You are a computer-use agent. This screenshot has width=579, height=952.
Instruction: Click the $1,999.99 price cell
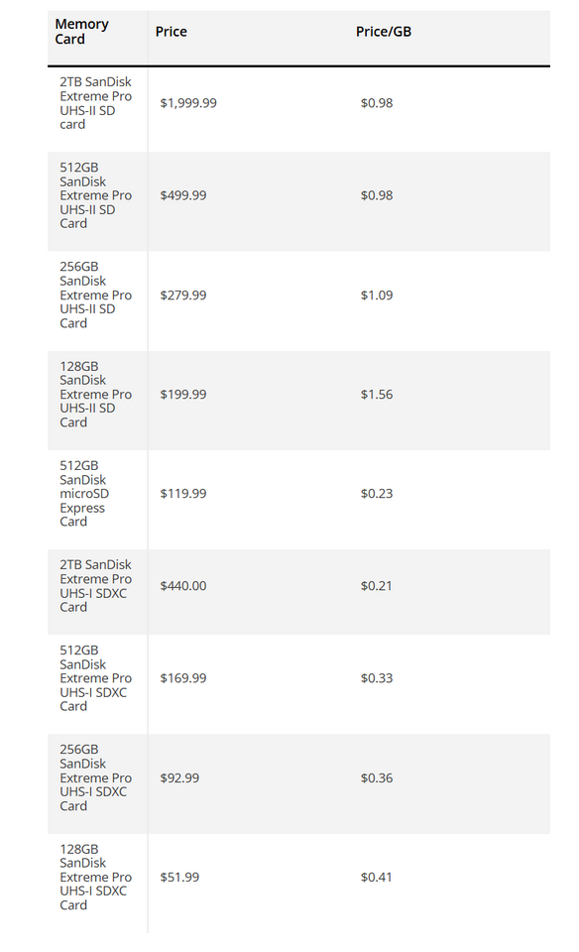[x=188, y=103]
